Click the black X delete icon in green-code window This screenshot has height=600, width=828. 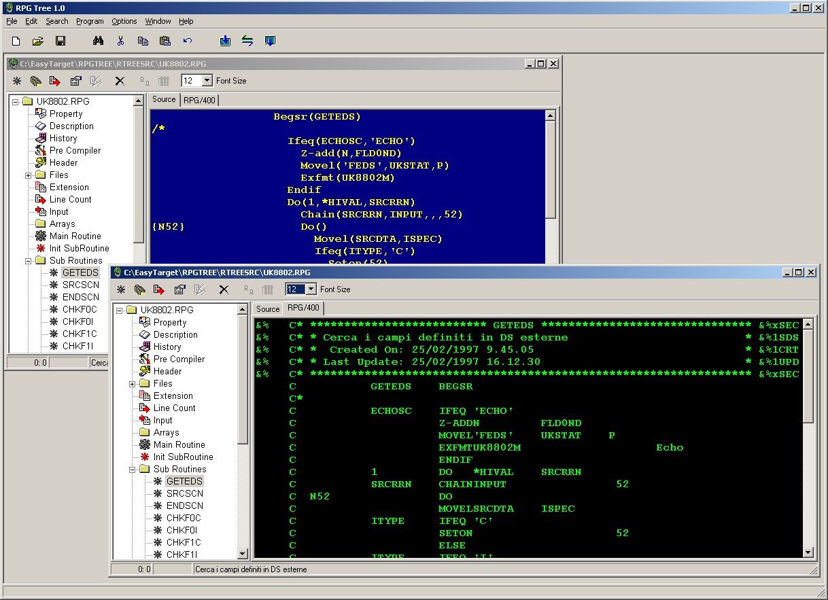pos(224,289)
